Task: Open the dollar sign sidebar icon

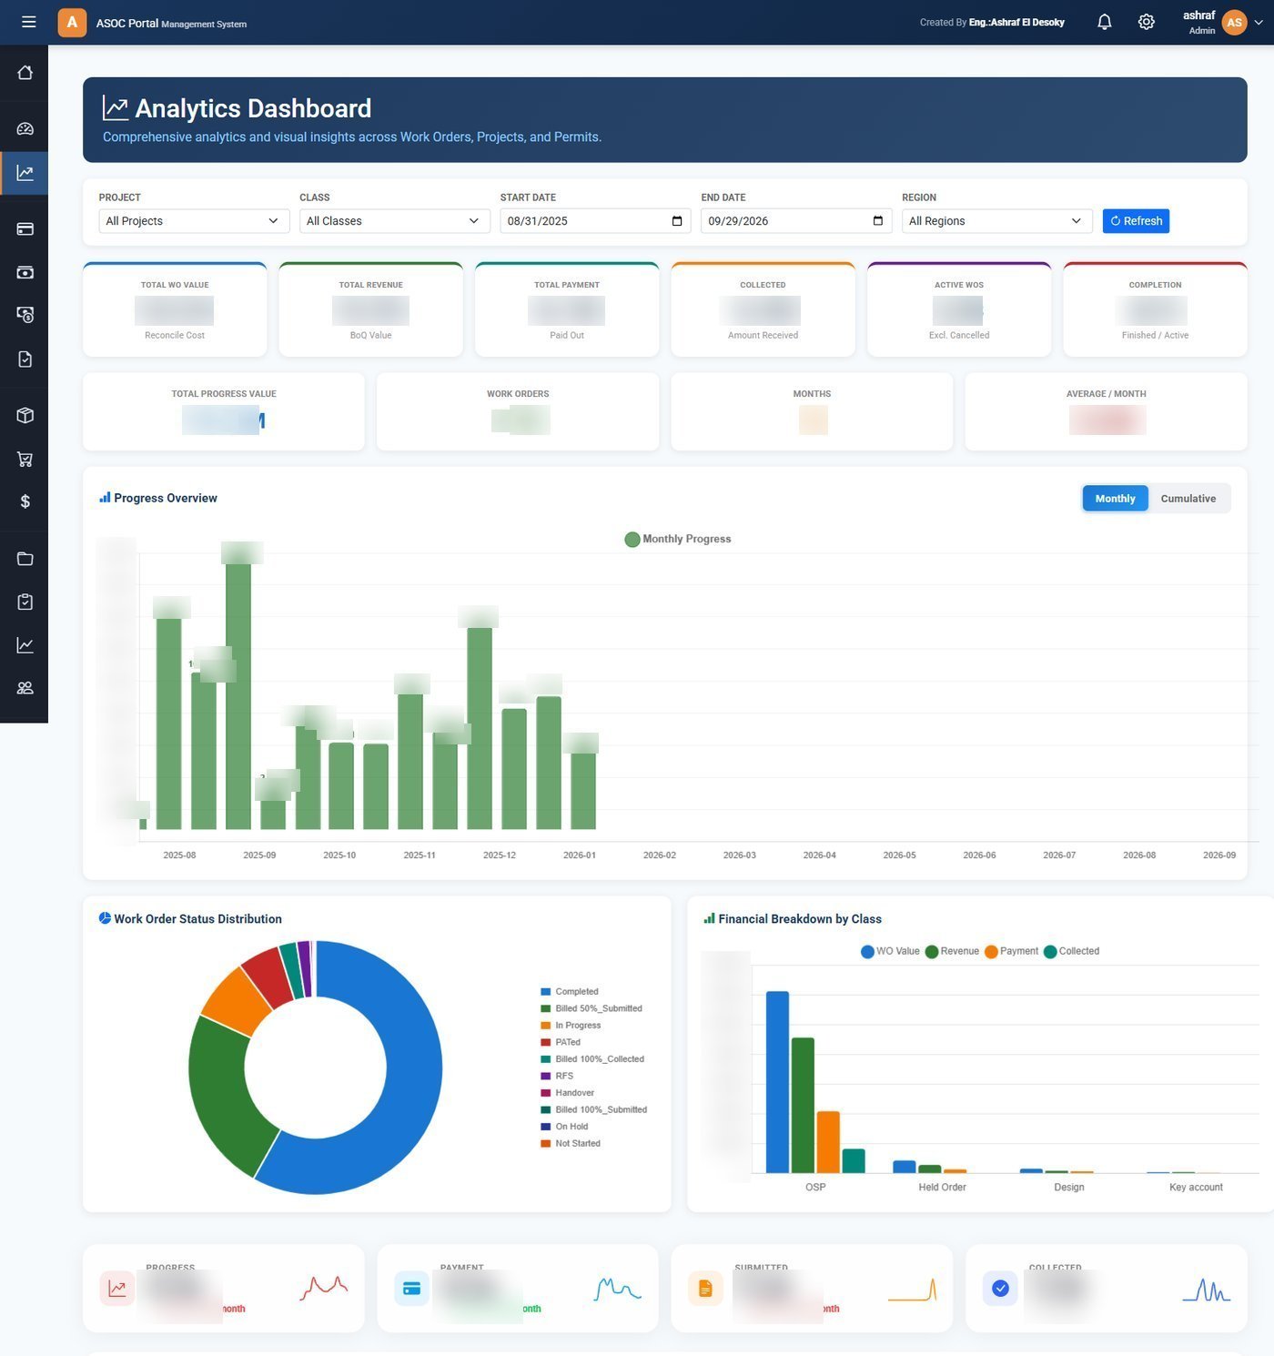Action: [25, 501]
